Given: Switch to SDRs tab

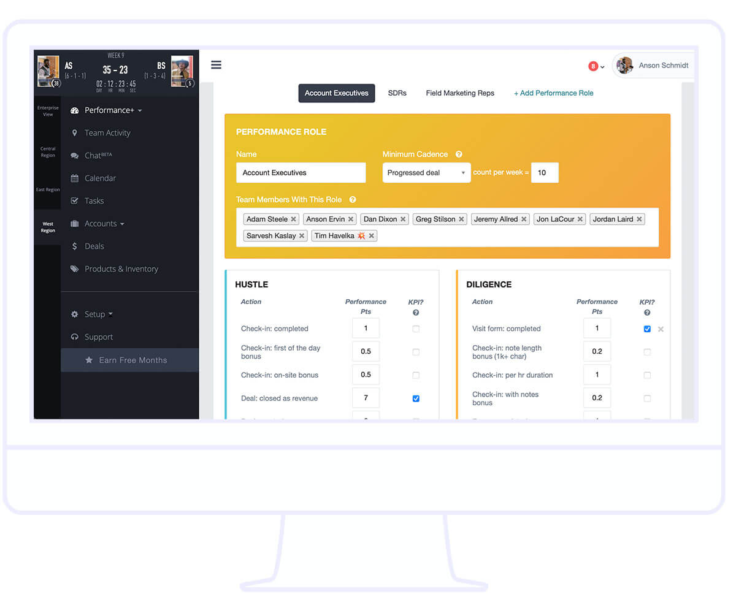Looking at the screenshot, I should point(397,93).
